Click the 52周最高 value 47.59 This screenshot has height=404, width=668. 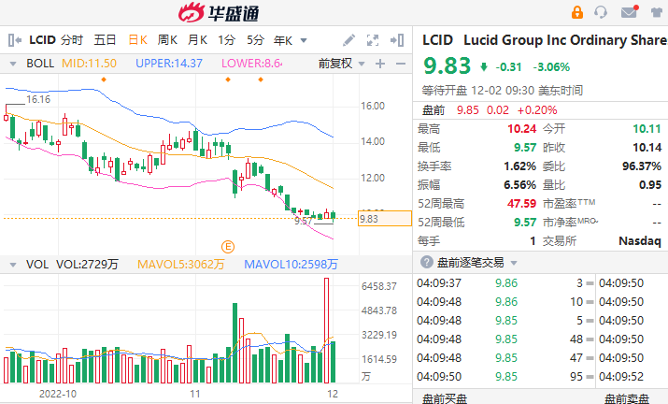point(521,204)
